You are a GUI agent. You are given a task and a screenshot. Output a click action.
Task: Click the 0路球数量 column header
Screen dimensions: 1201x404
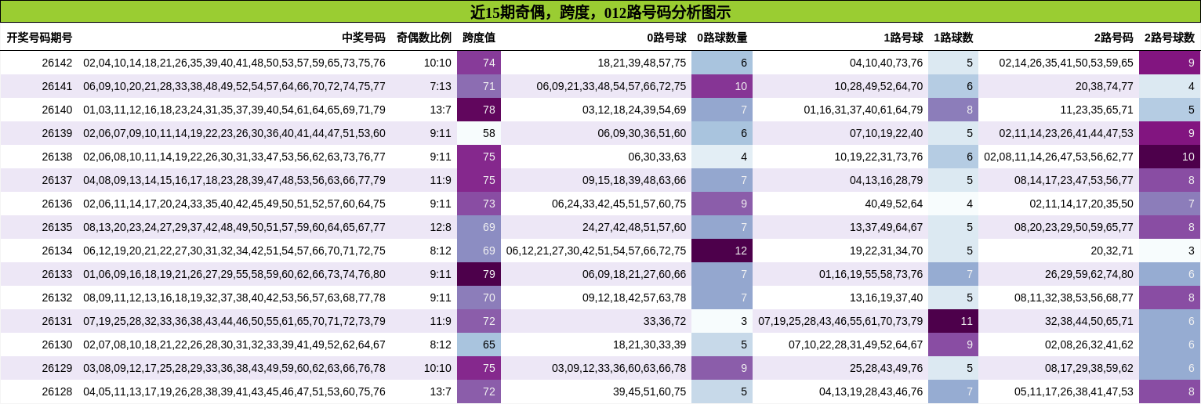[722, 38]
